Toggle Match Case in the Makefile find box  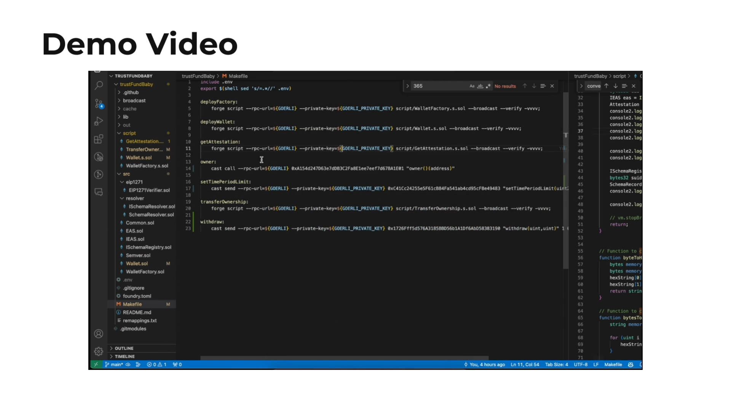pyautogui.click(x=472, y=86)
